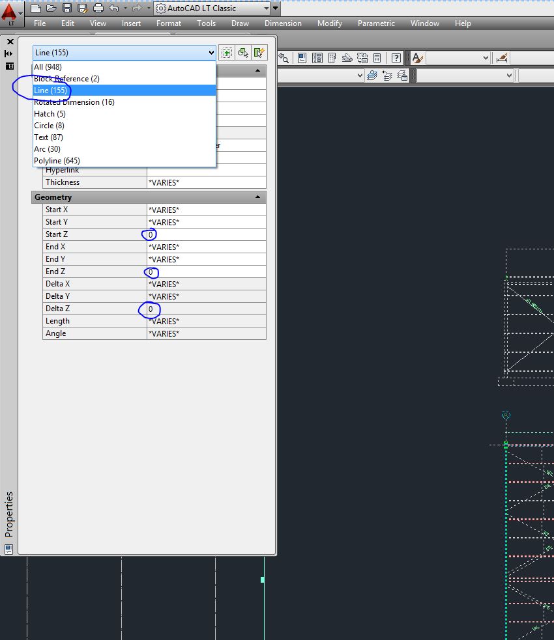Choose Text (87) from the list
Screen dimensions: 554x640
[124, 137]
